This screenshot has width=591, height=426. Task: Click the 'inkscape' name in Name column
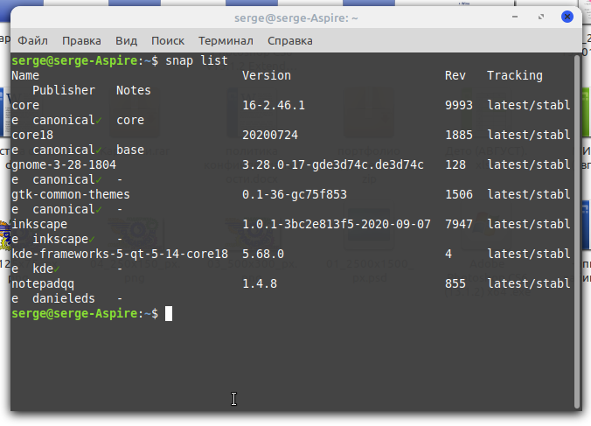coord(39,224)
